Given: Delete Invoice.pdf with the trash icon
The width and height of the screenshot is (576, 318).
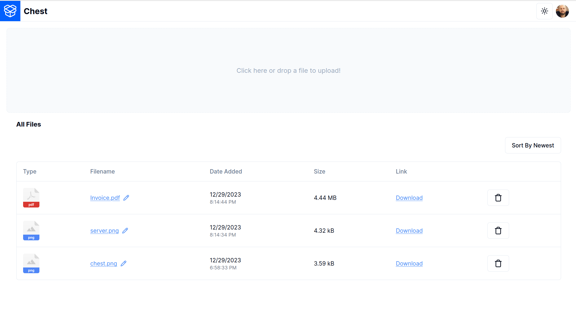Looking at the screenshot, I should [498, 198].
